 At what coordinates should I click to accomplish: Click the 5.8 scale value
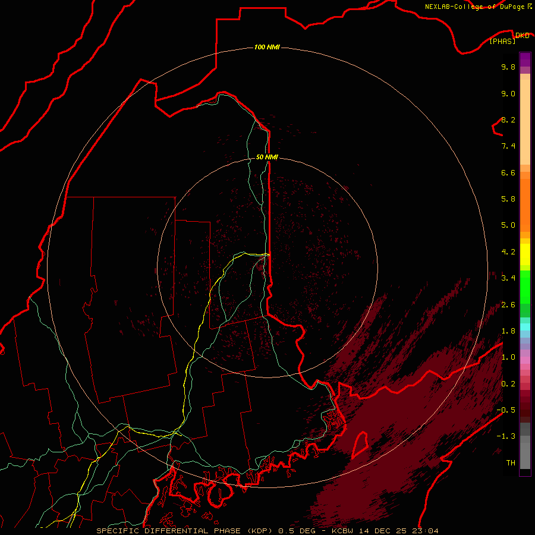click(x=508, y=199)
